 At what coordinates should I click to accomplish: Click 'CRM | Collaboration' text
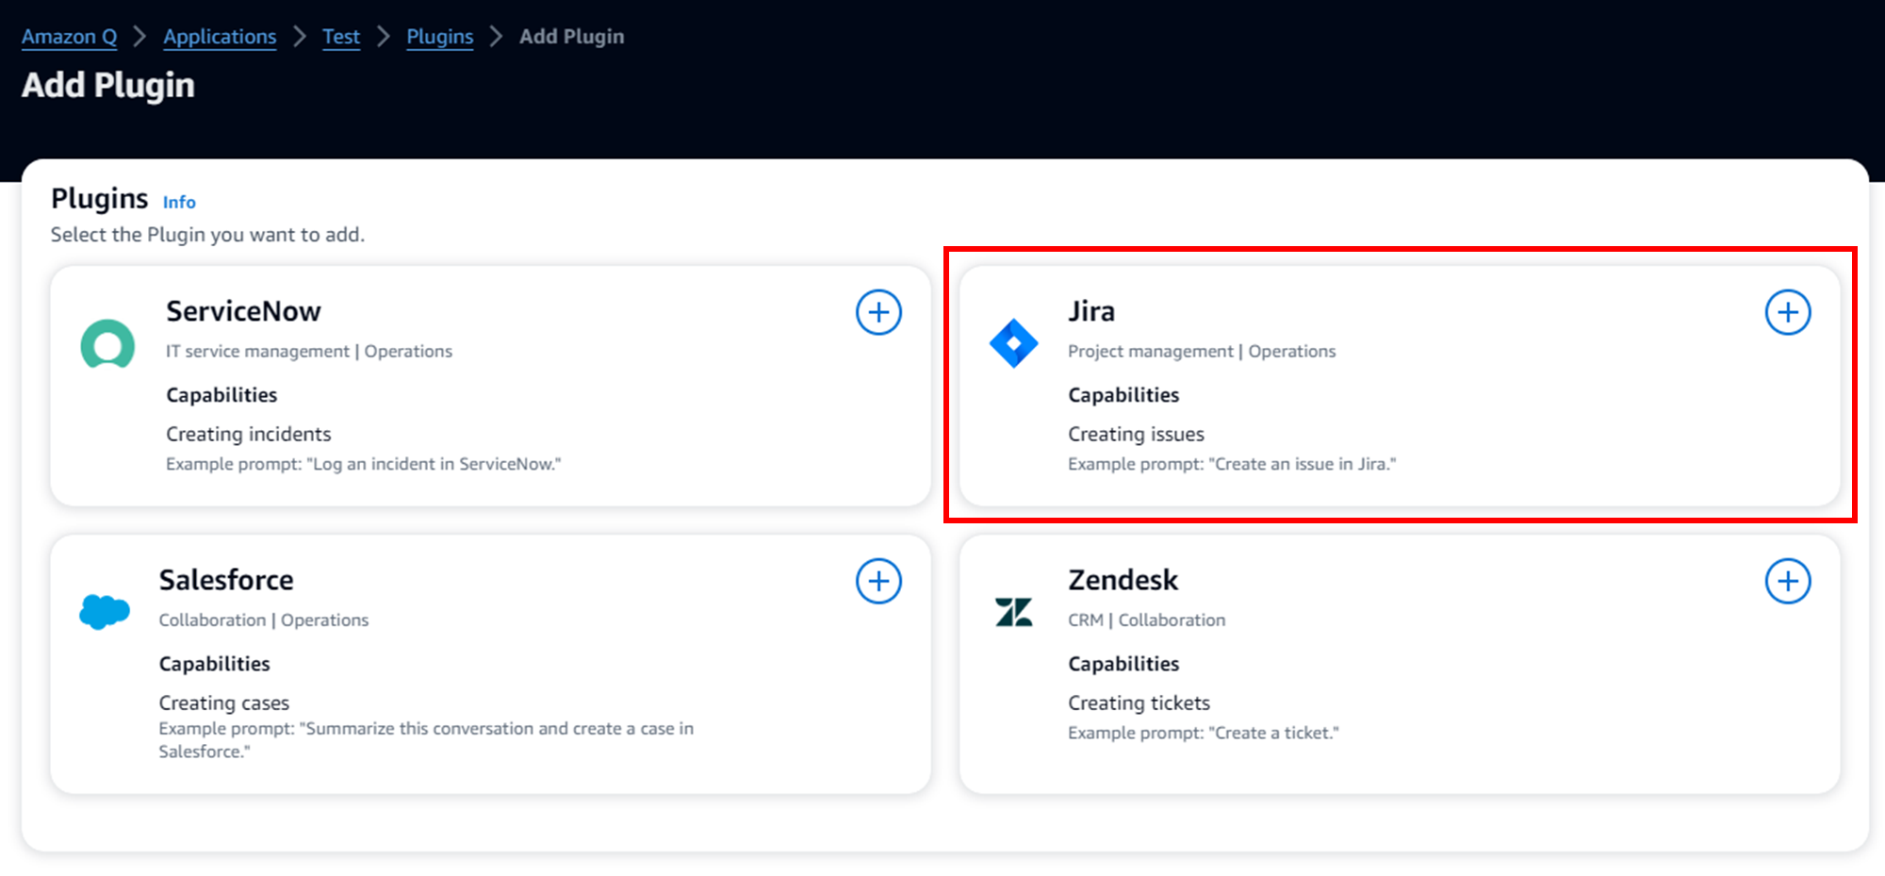[1147, 620]
